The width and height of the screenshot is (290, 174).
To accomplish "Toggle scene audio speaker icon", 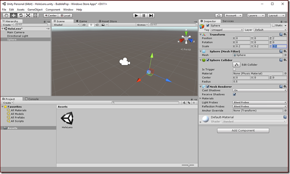I will coord(97,25).
